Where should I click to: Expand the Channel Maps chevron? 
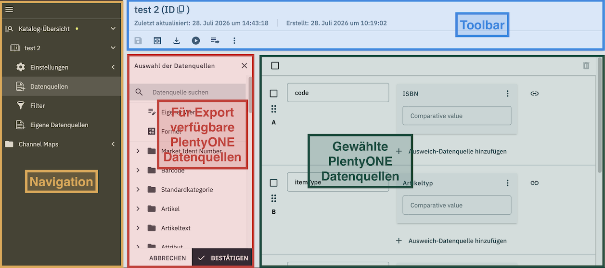(113, 144)
